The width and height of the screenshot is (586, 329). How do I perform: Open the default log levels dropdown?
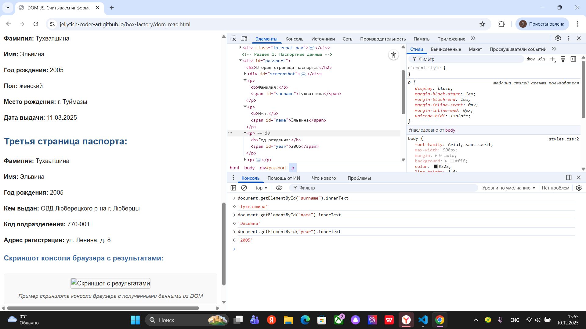[509, 188]
